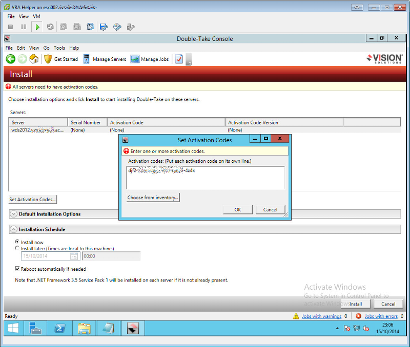Open File Explorer from taskbar

(84, 328)
